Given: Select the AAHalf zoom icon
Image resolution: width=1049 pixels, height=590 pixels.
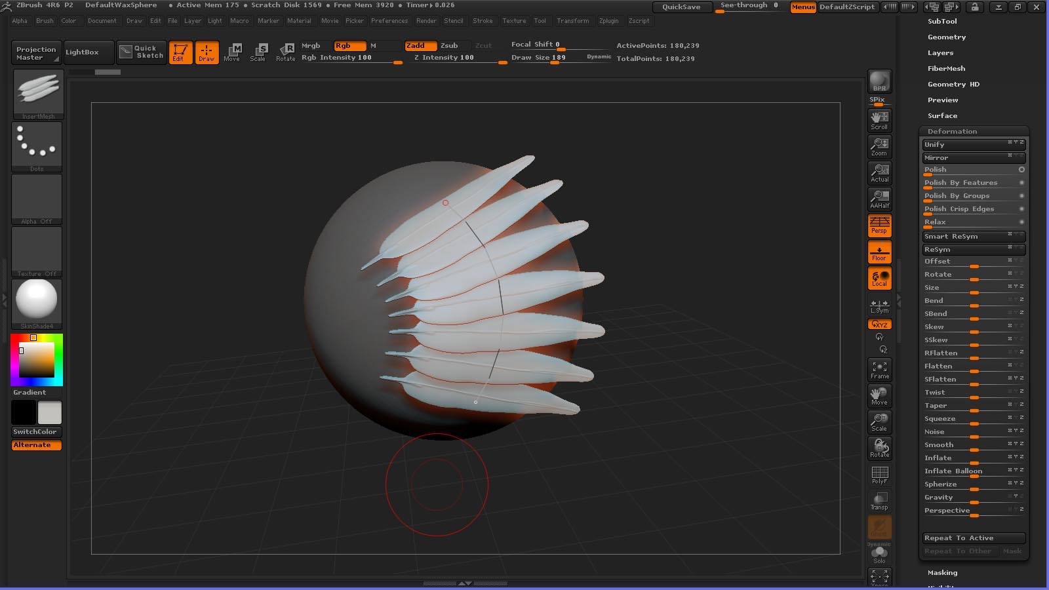Looking at the screenshot, I should [x=879, y=199].
